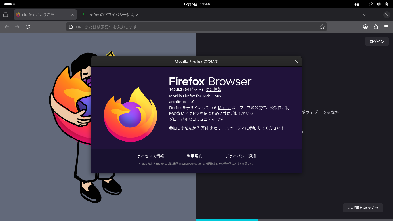
Task: Click the clock showing 12月5日 11:44
Action: 197,4
